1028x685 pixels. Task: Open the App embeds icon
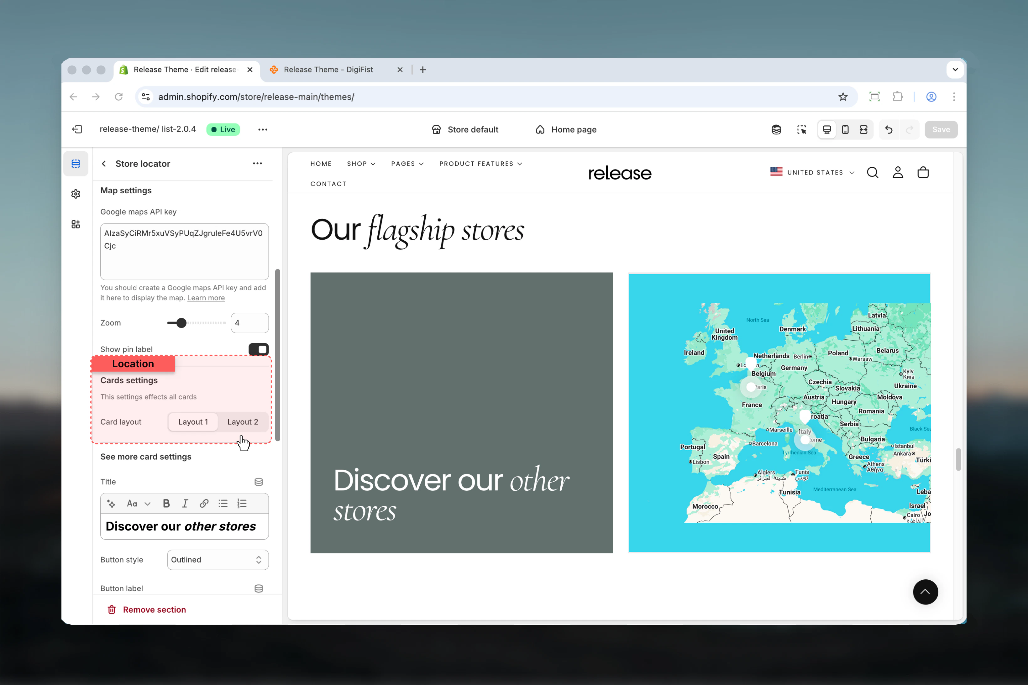click(x=76, y=224)
